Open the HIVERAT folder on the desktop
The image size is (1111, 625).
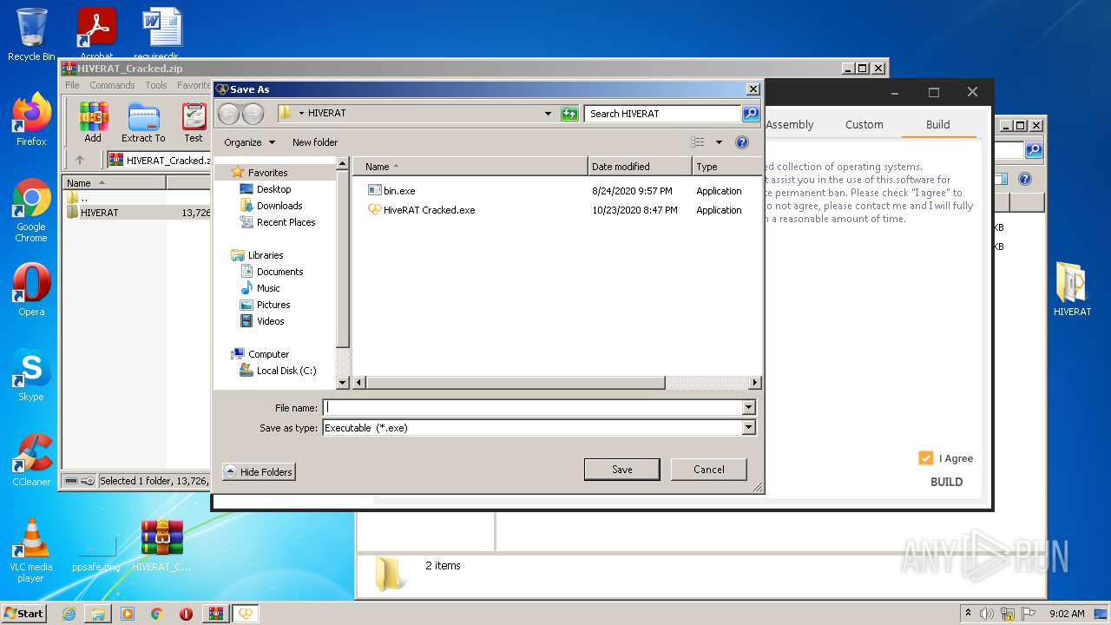click(1072, 289)
